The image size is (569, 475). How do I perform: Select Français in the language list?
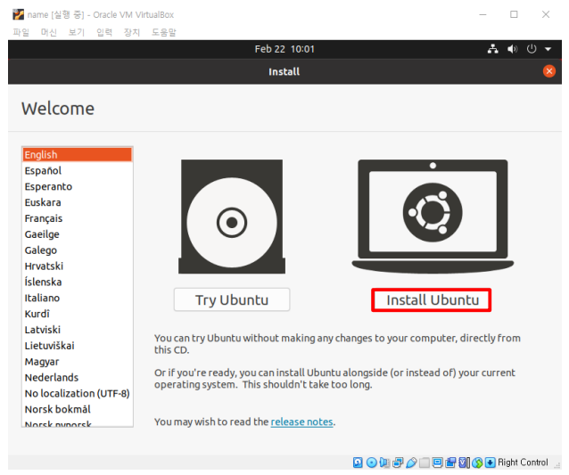point(78,218)
